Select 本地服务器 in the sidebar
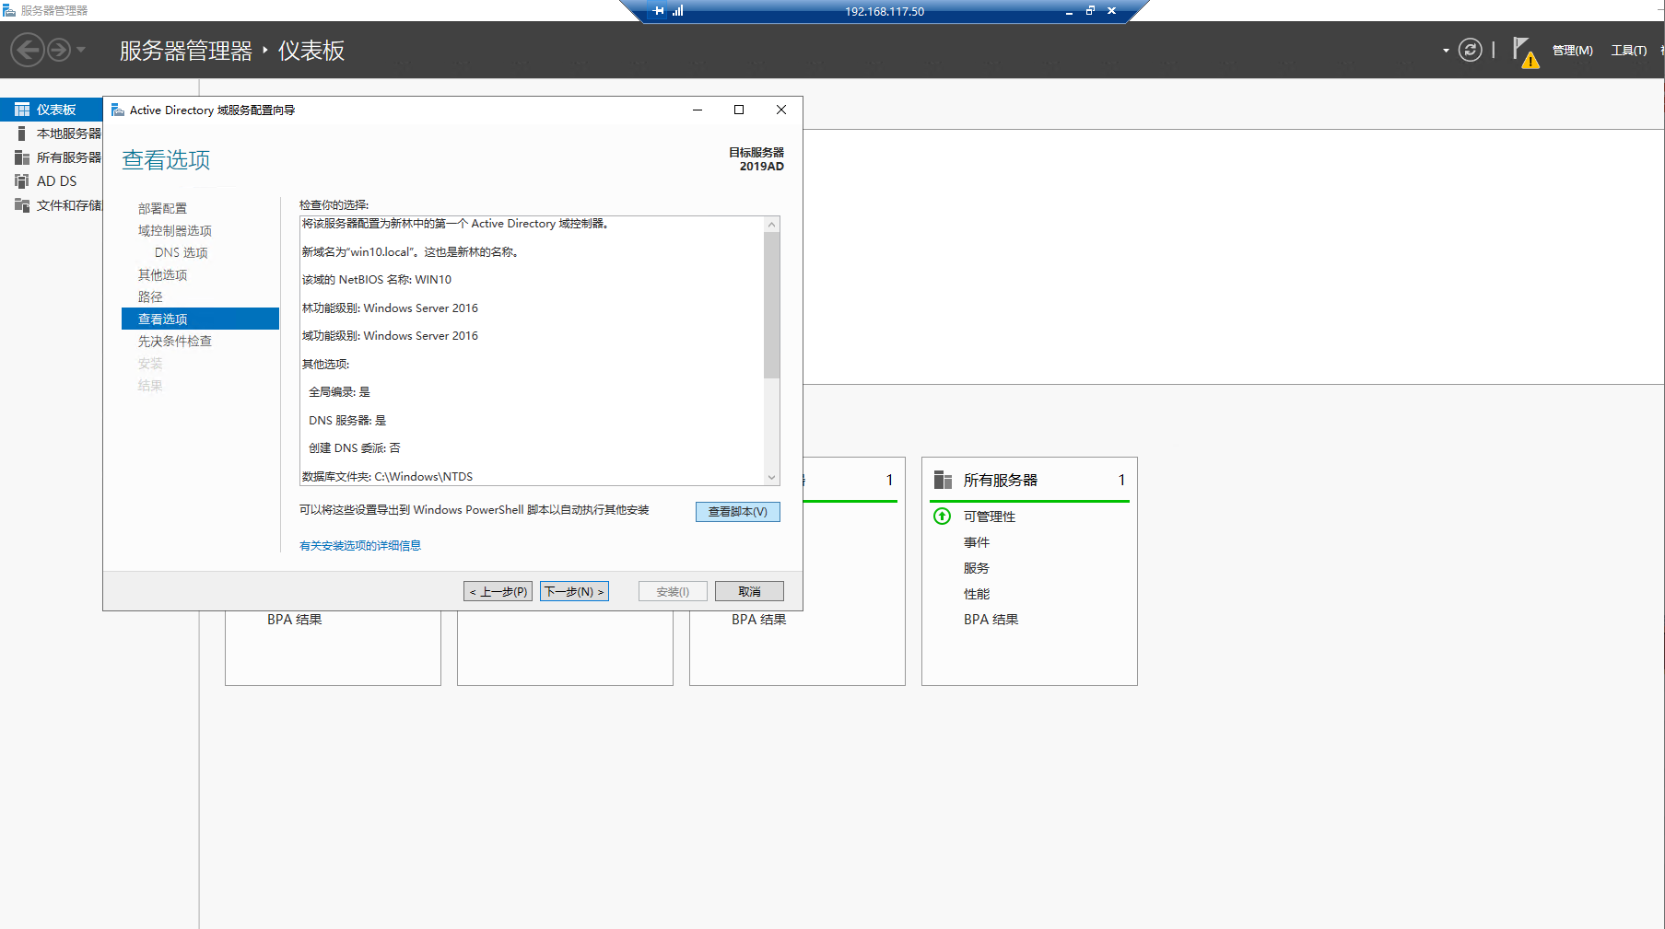 pos(68,134)
